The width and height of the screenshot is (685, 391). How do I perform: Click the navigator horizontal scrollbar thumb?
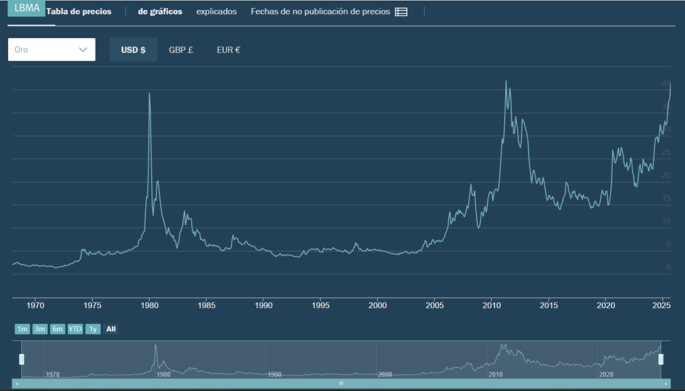341,383
